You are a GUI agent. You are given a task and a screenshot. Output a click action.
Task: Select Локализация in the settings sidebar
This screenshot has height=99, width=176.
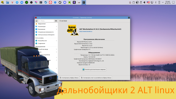coord(46,26)
